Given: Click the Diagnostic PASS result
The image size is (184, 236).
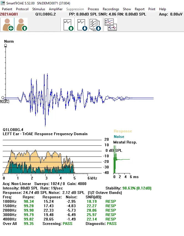Looking at the screenshot, I should 112,224.
